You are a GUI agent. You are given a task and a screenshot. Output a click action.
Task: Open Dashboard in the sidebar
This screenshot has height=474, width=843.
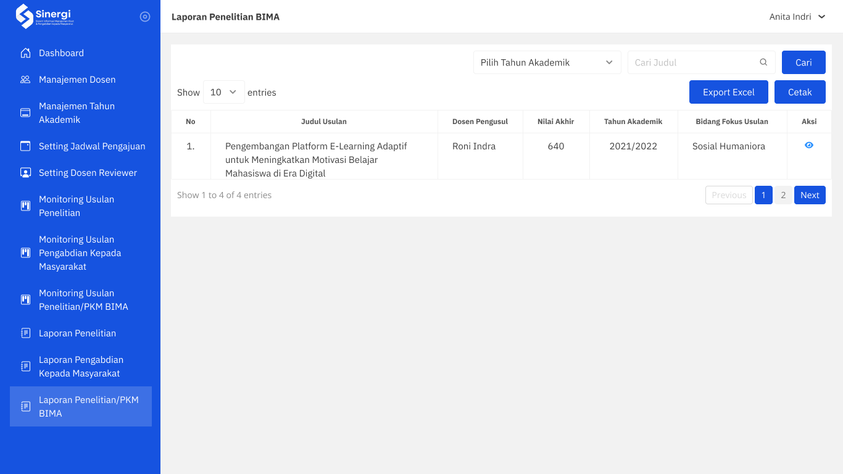click(x=81, y=53)
